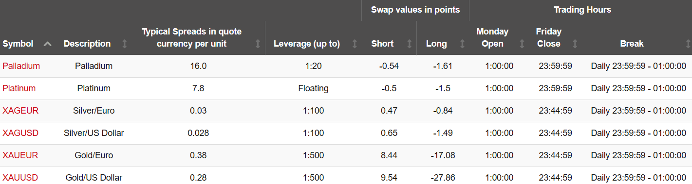Click the Floating leverage cell for Platinum
Viewport: 692px width, 184px height.
313,88
